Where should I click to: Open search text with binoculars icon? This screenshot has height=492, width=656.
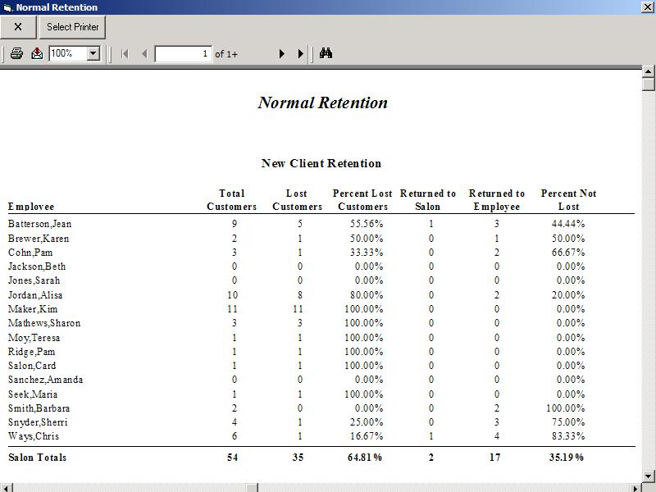coord(326,53)
